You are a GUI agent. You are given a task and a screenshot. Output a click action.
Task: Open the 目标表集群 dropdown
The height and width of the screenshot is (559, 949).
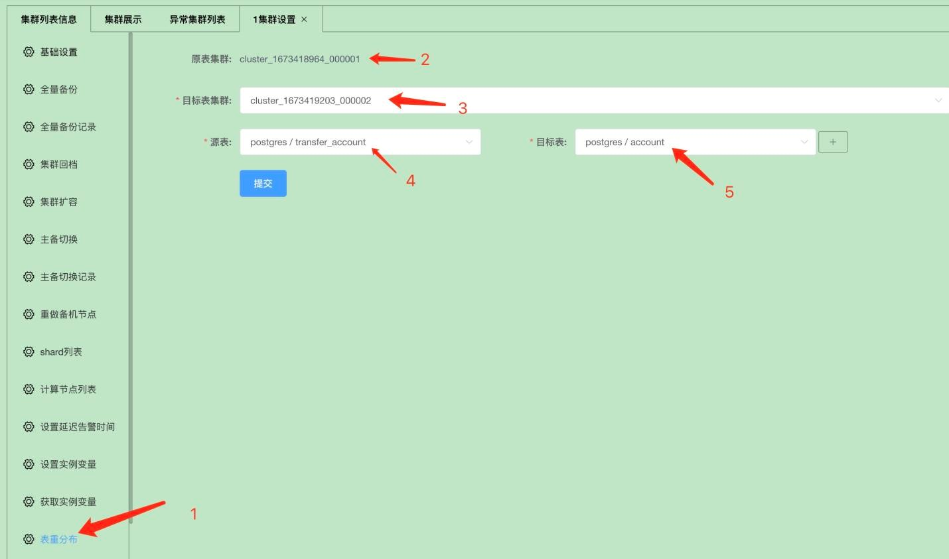click(x=595, y=100)
